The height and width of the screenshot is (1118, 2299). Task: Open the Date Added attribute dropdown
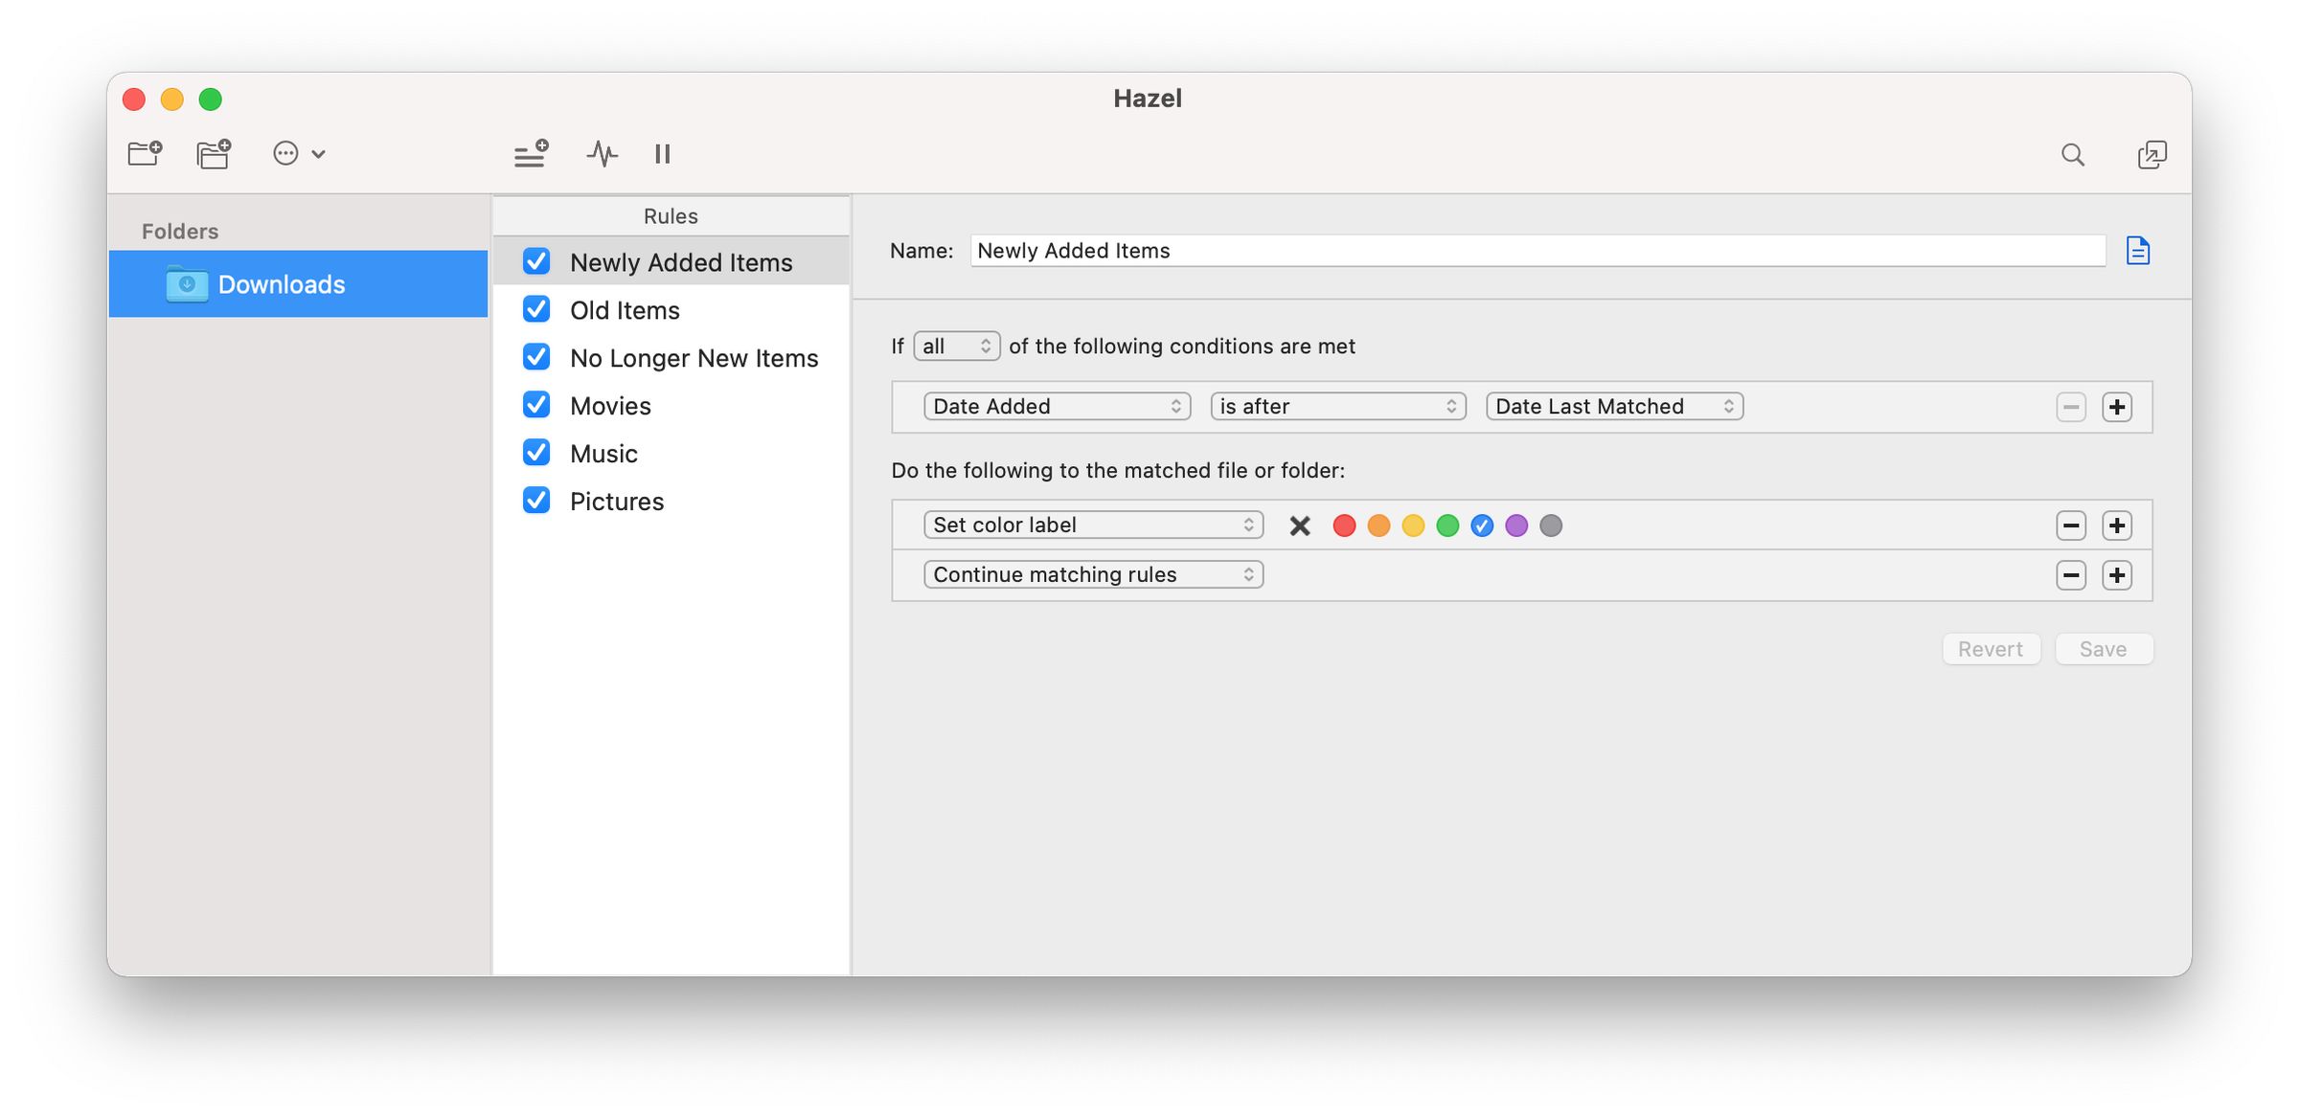pyautogui.click(x=1057, y=406)
